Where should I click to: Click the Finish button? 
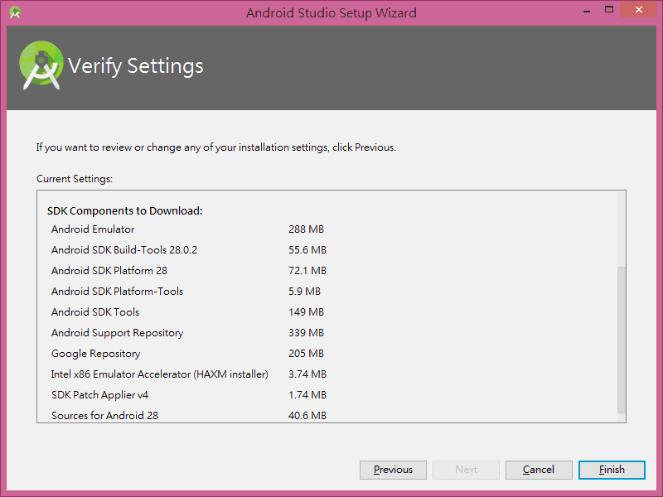point(612,470)
